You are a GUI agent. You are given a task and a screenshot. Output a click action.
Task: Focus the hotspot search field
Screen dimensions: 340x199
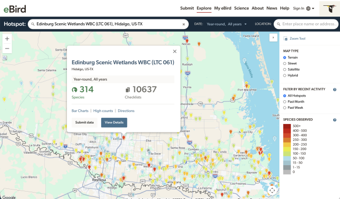coord(108,24)
